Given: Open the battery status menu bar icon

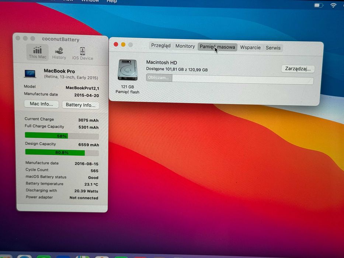Looking at the screenshot, I should pyautogui.click(x=318, y=5).
